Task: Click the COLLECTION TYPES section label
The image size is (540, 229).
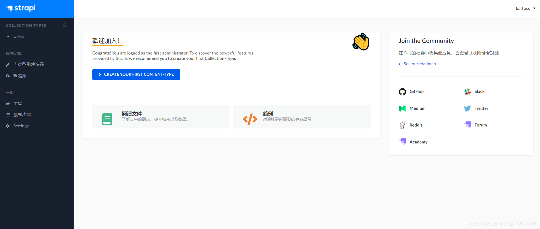Action: (26, 25)
